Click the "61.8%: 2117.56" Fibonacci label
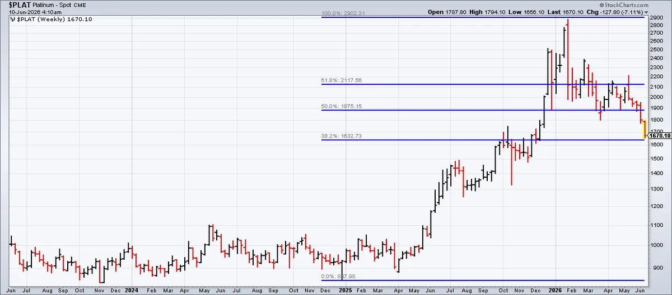The width and height of the screenshot is (672, 295). point(342,80)
